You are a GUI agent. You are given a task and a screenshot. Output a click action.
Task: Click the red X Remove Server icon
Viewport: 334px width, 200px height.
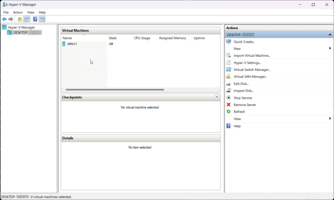pyautogui.click(x=229, y=105)
